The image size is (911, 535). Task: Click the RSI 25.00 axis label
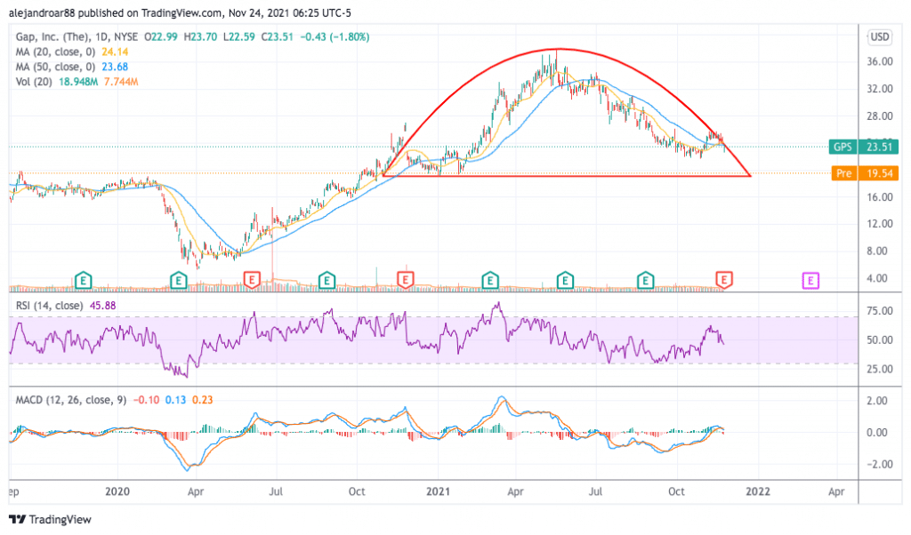click(879, 369)
